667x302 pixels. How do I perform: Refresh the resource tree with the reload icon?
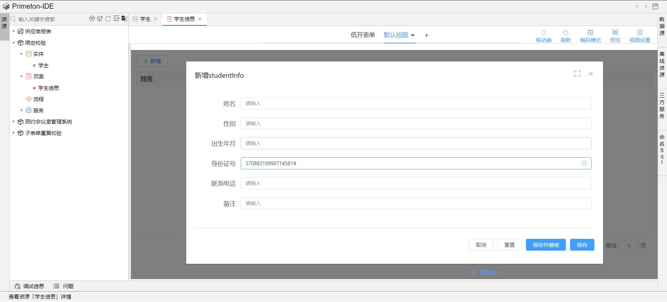[x=108, y=19]
